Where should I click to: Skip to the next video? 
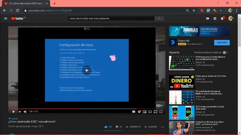pos(20,112)
